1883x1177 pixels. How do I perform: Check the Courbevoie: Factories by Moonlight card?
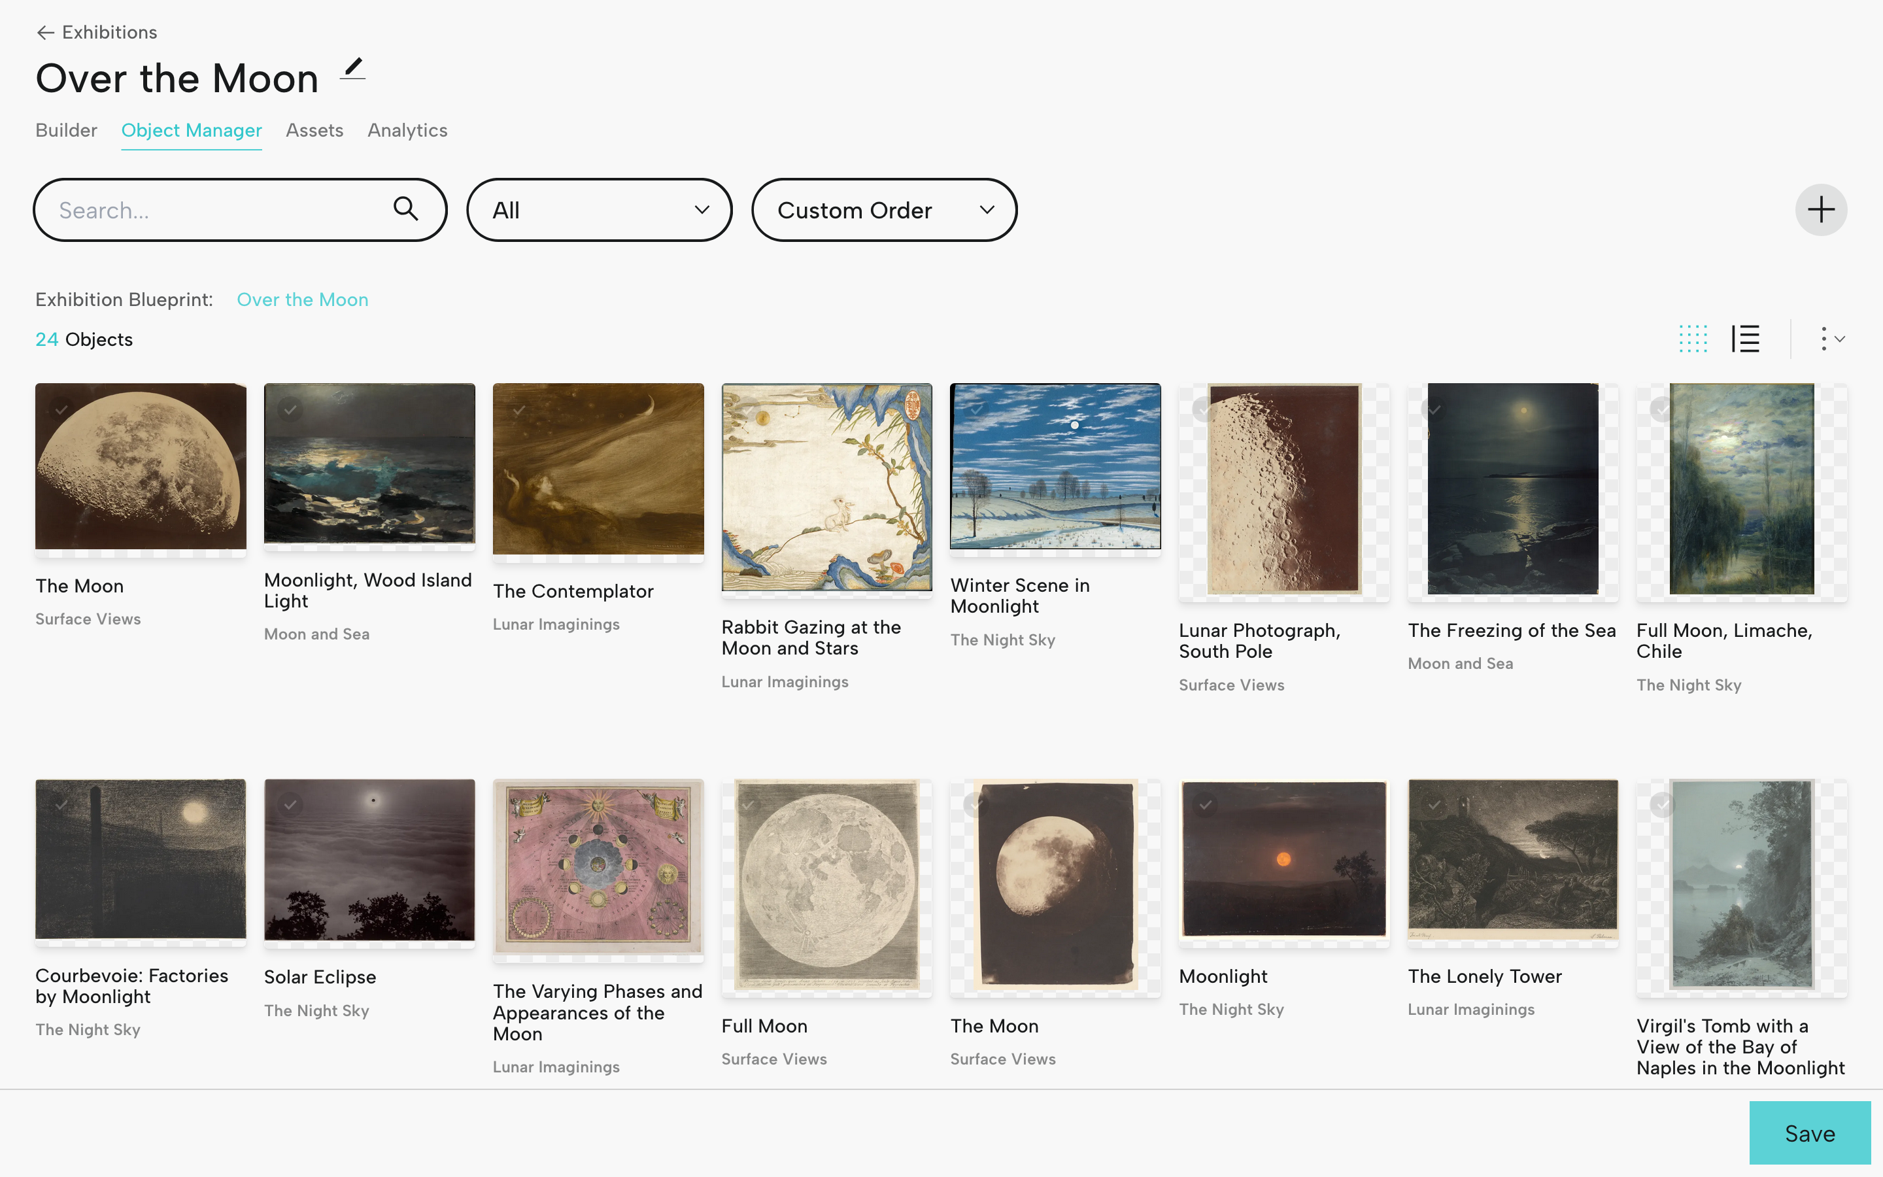pos(61,804)
